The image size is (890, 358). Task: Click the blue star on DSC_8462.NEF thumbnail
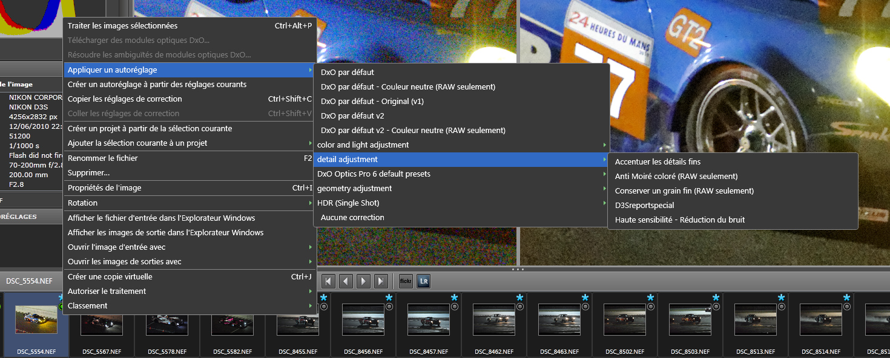519,298
